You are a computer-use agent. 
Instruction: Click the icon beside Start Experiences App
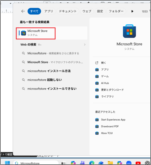pos(97,120)
